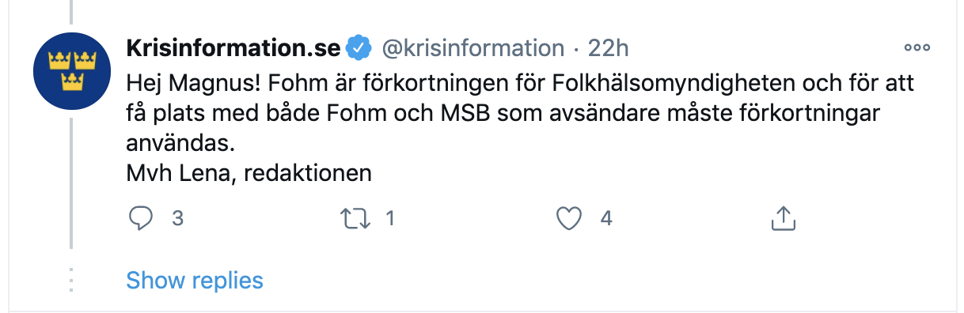Open the tweet via the 22h timestamp
This screenshot has height=313, width=964.
(x=608, y=48)
